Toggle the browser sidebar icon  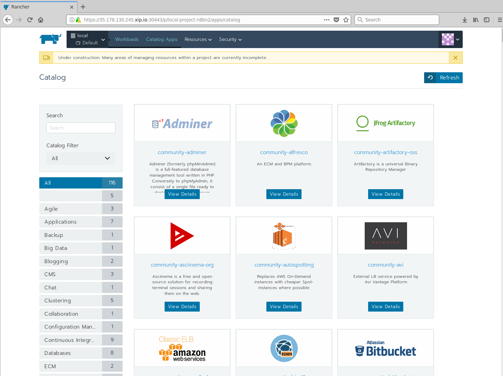(487, 20)
